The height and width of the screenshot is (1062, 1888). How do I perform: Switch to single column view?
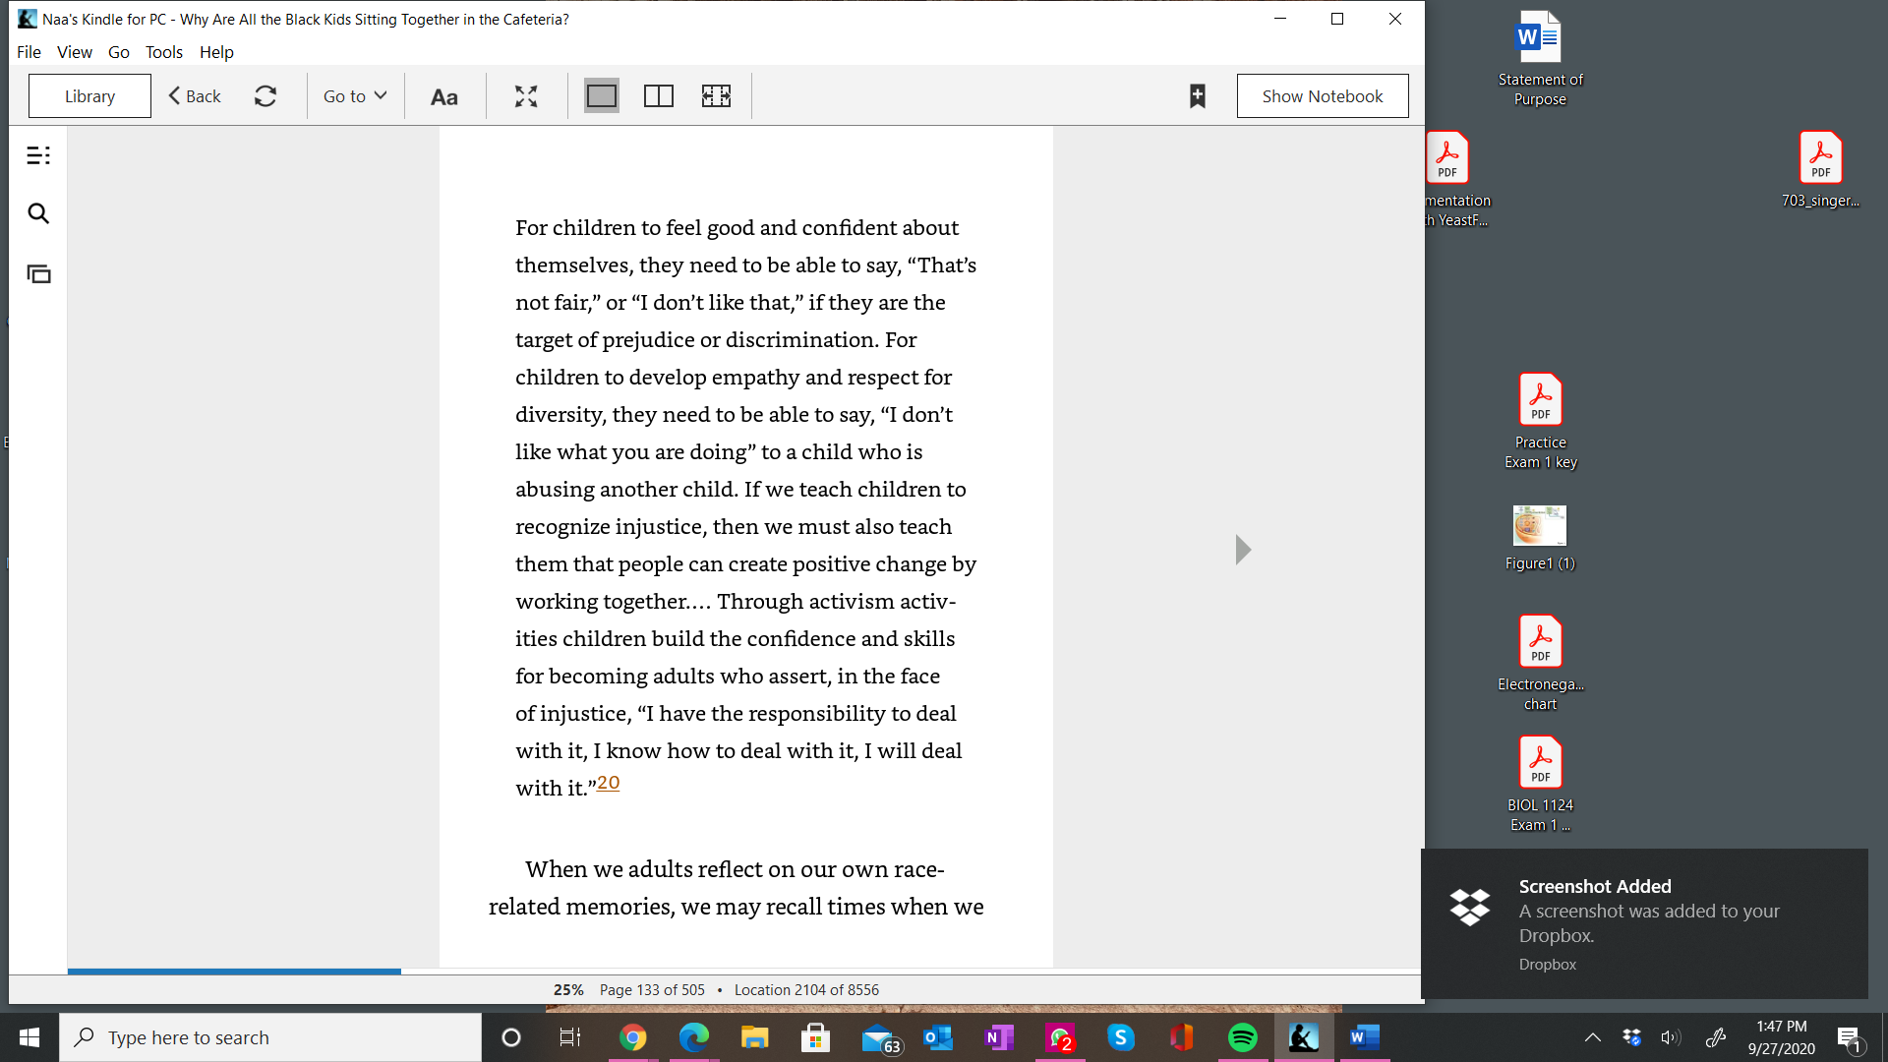[602, 95]
